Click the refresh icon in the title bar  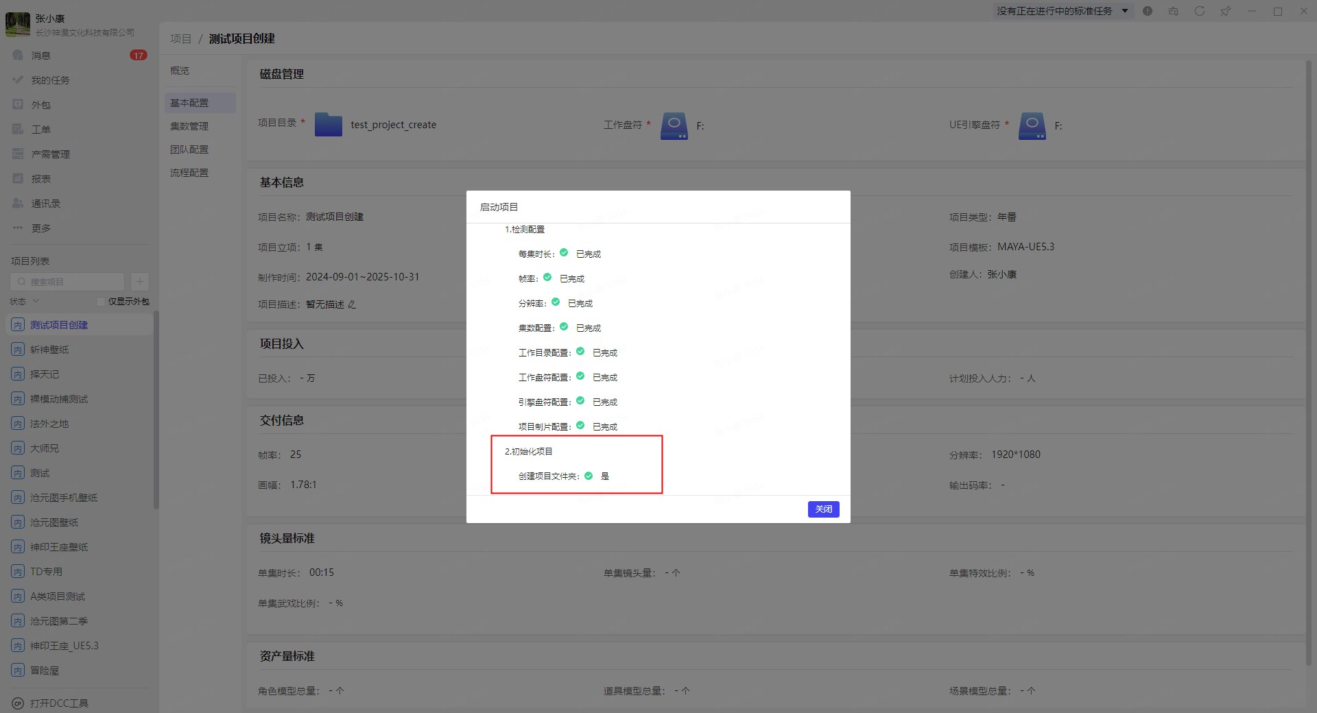[1200, 11]
